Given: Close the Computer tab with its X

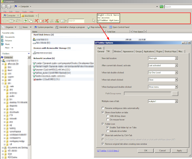Looking at the screenshot, I should tap(18, 16).
